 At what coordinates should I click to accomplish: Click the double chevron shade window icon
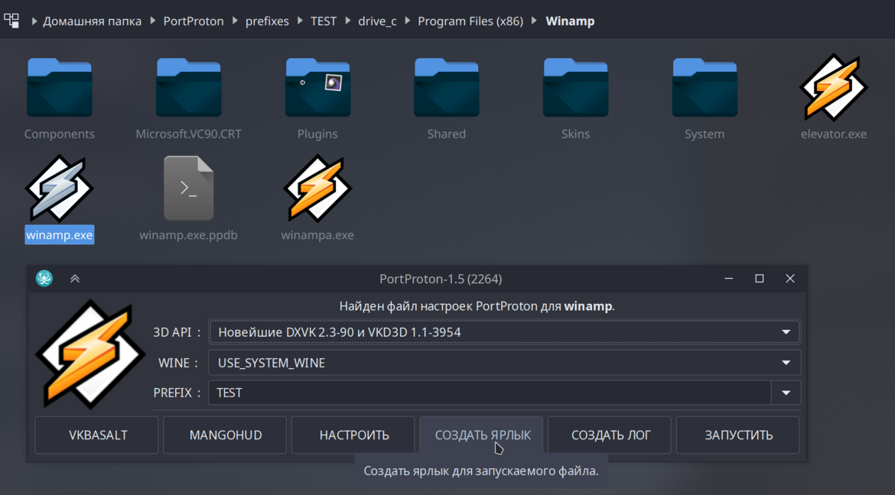coord(75,279)
